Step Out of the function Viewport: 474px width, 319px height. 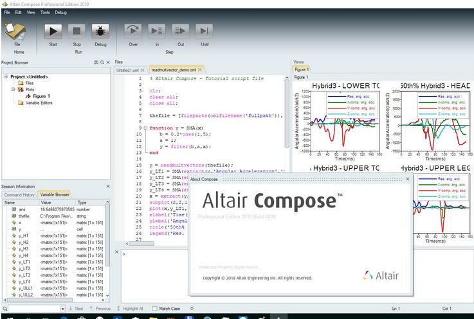(181, 31)
